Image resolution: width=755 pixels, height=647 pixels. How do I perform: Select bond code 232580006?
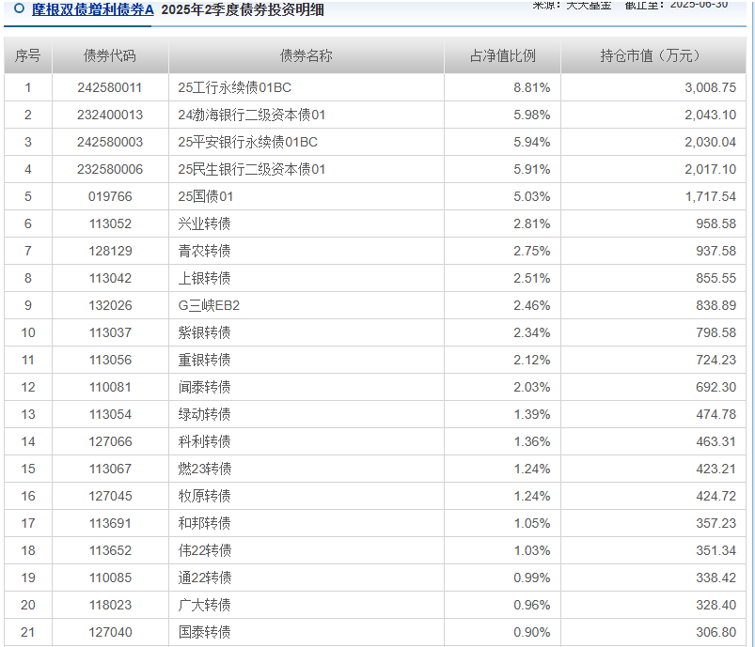click(110, 169)
